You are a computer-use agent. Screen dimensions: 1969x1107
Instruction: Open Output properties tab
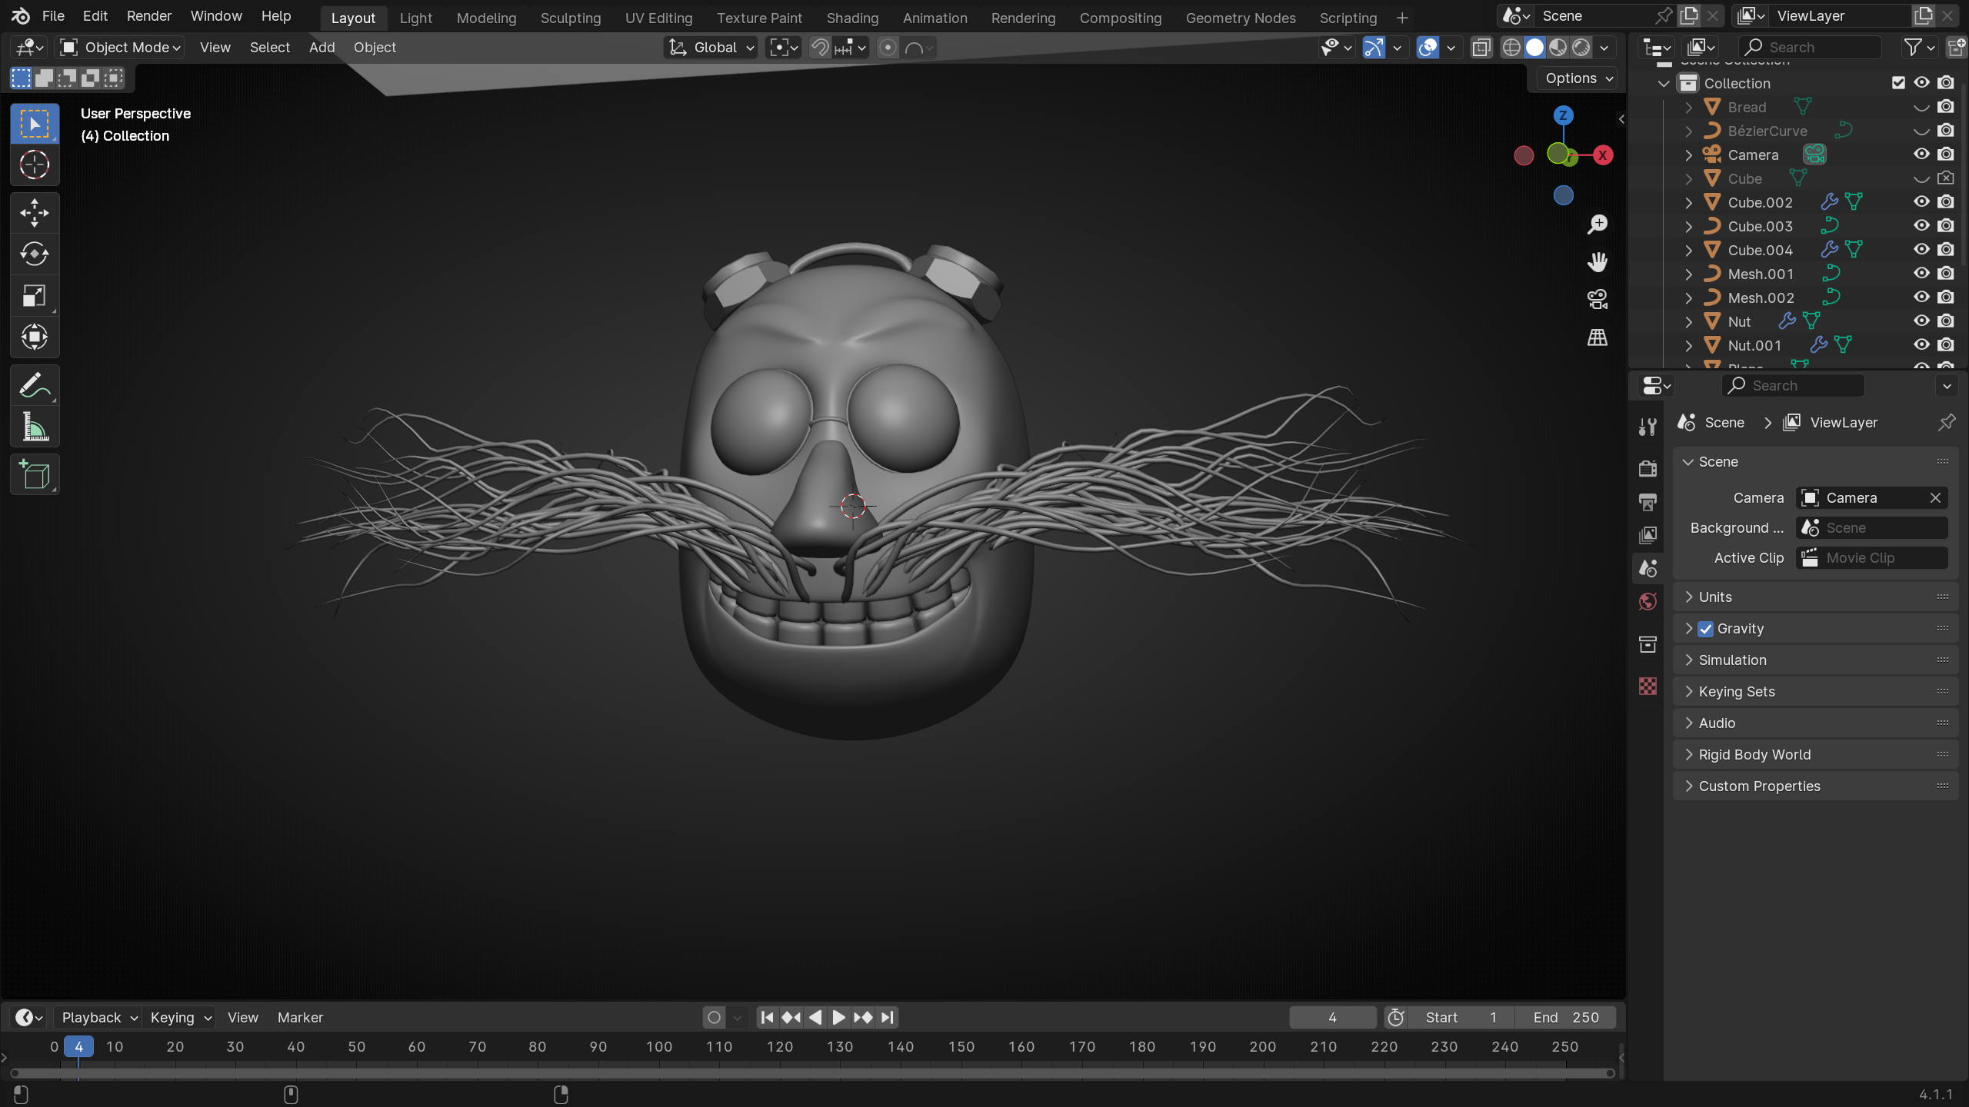tap(1647, 502)
